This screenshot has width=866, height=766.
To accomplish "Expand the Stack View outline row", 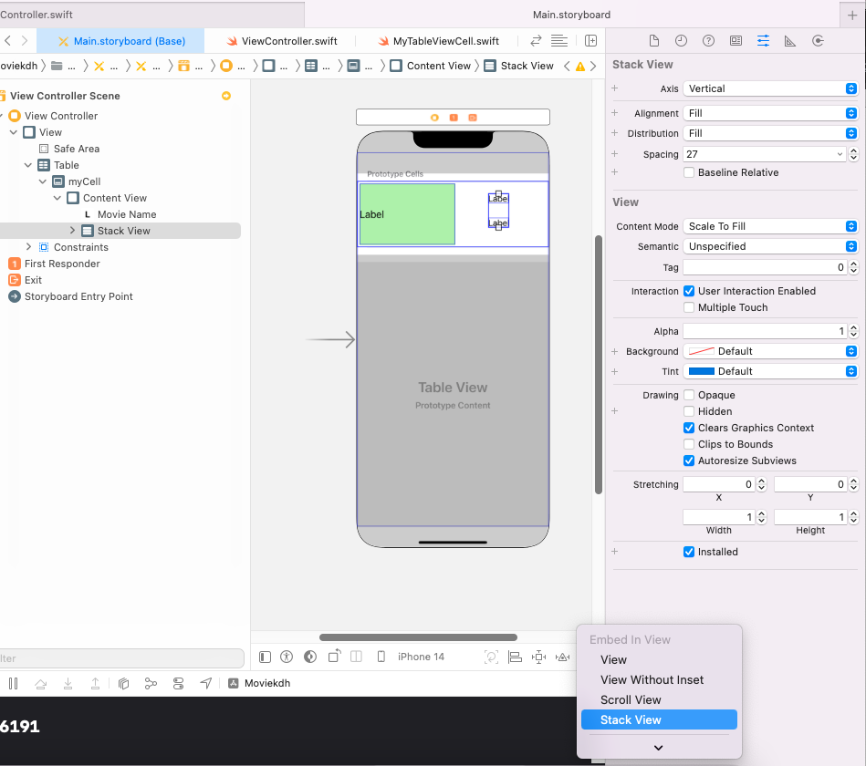I will point(72,231).
